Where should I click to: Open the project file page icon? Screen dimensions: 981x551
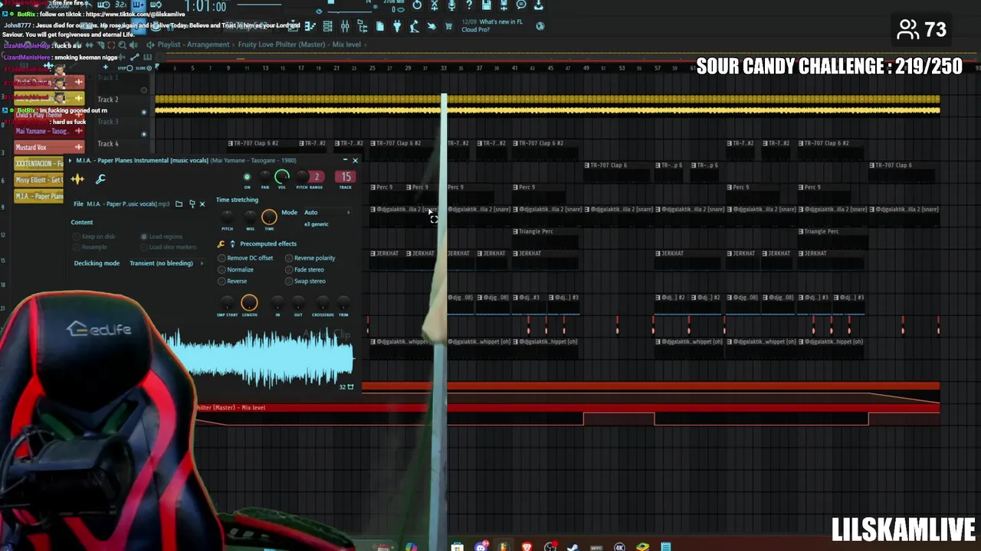click(379, 26)
